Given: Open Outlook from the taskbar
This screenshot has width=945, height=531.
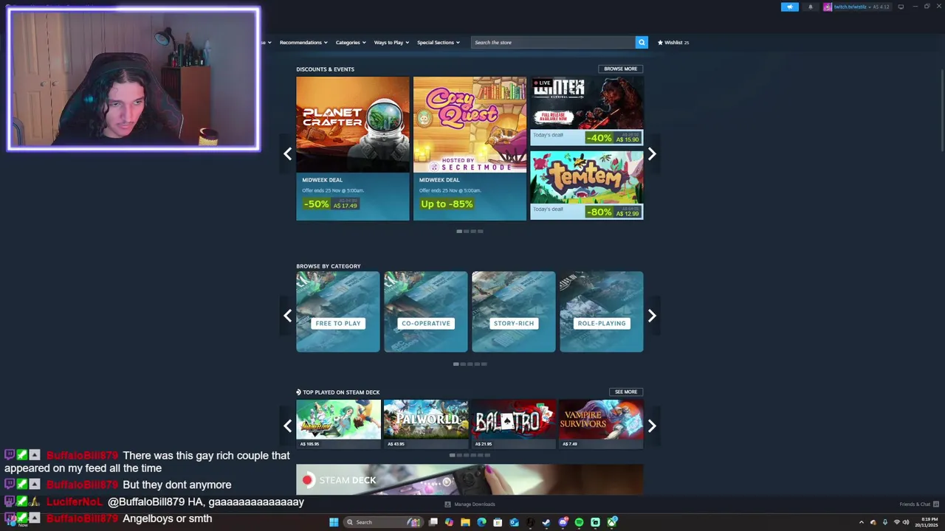Looking at the screenshot, I should click(x=514, y=522).
